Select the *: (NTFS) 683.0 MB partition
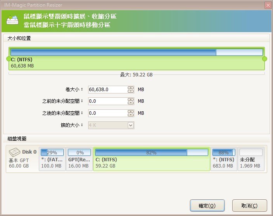The image size is (273, 216). [224, 159]
